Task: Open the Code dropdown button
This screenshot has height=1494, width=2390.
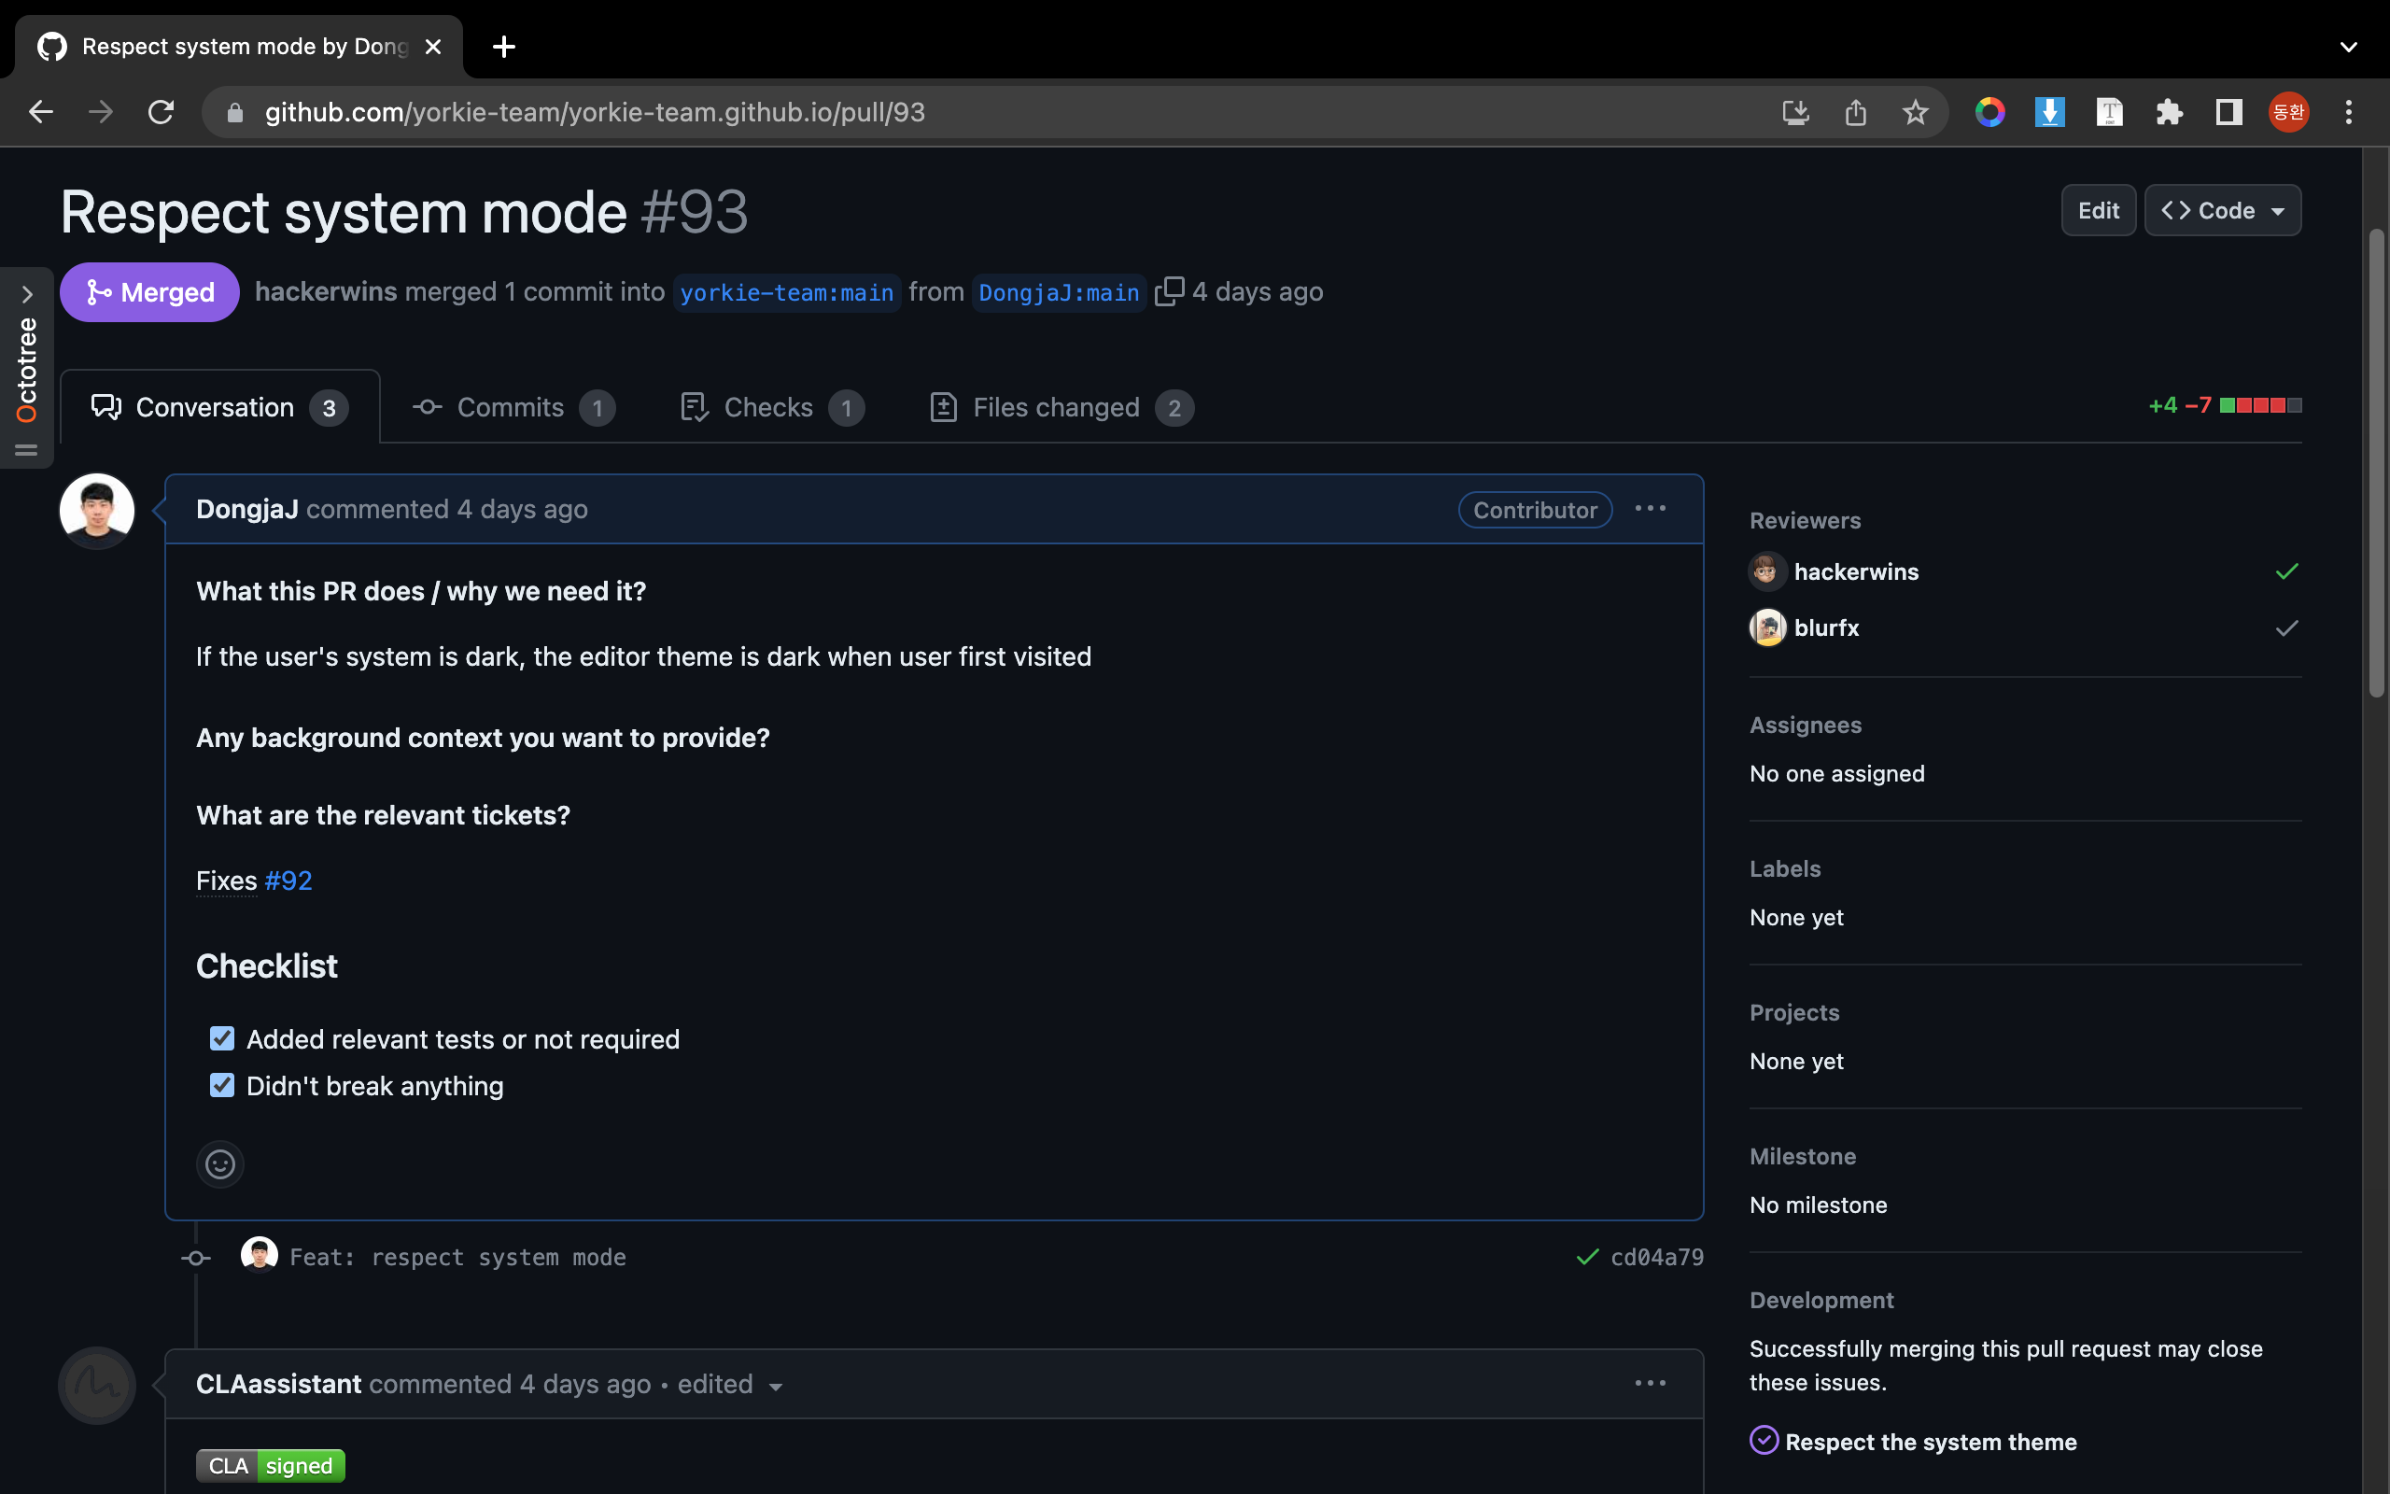Action: [x=2222, y=210]
